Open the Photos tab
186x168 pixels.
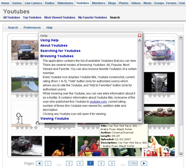pos(124,3)
